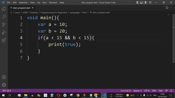
Task: Place cursor on 'main' in line 1
Action: point(46,18)
